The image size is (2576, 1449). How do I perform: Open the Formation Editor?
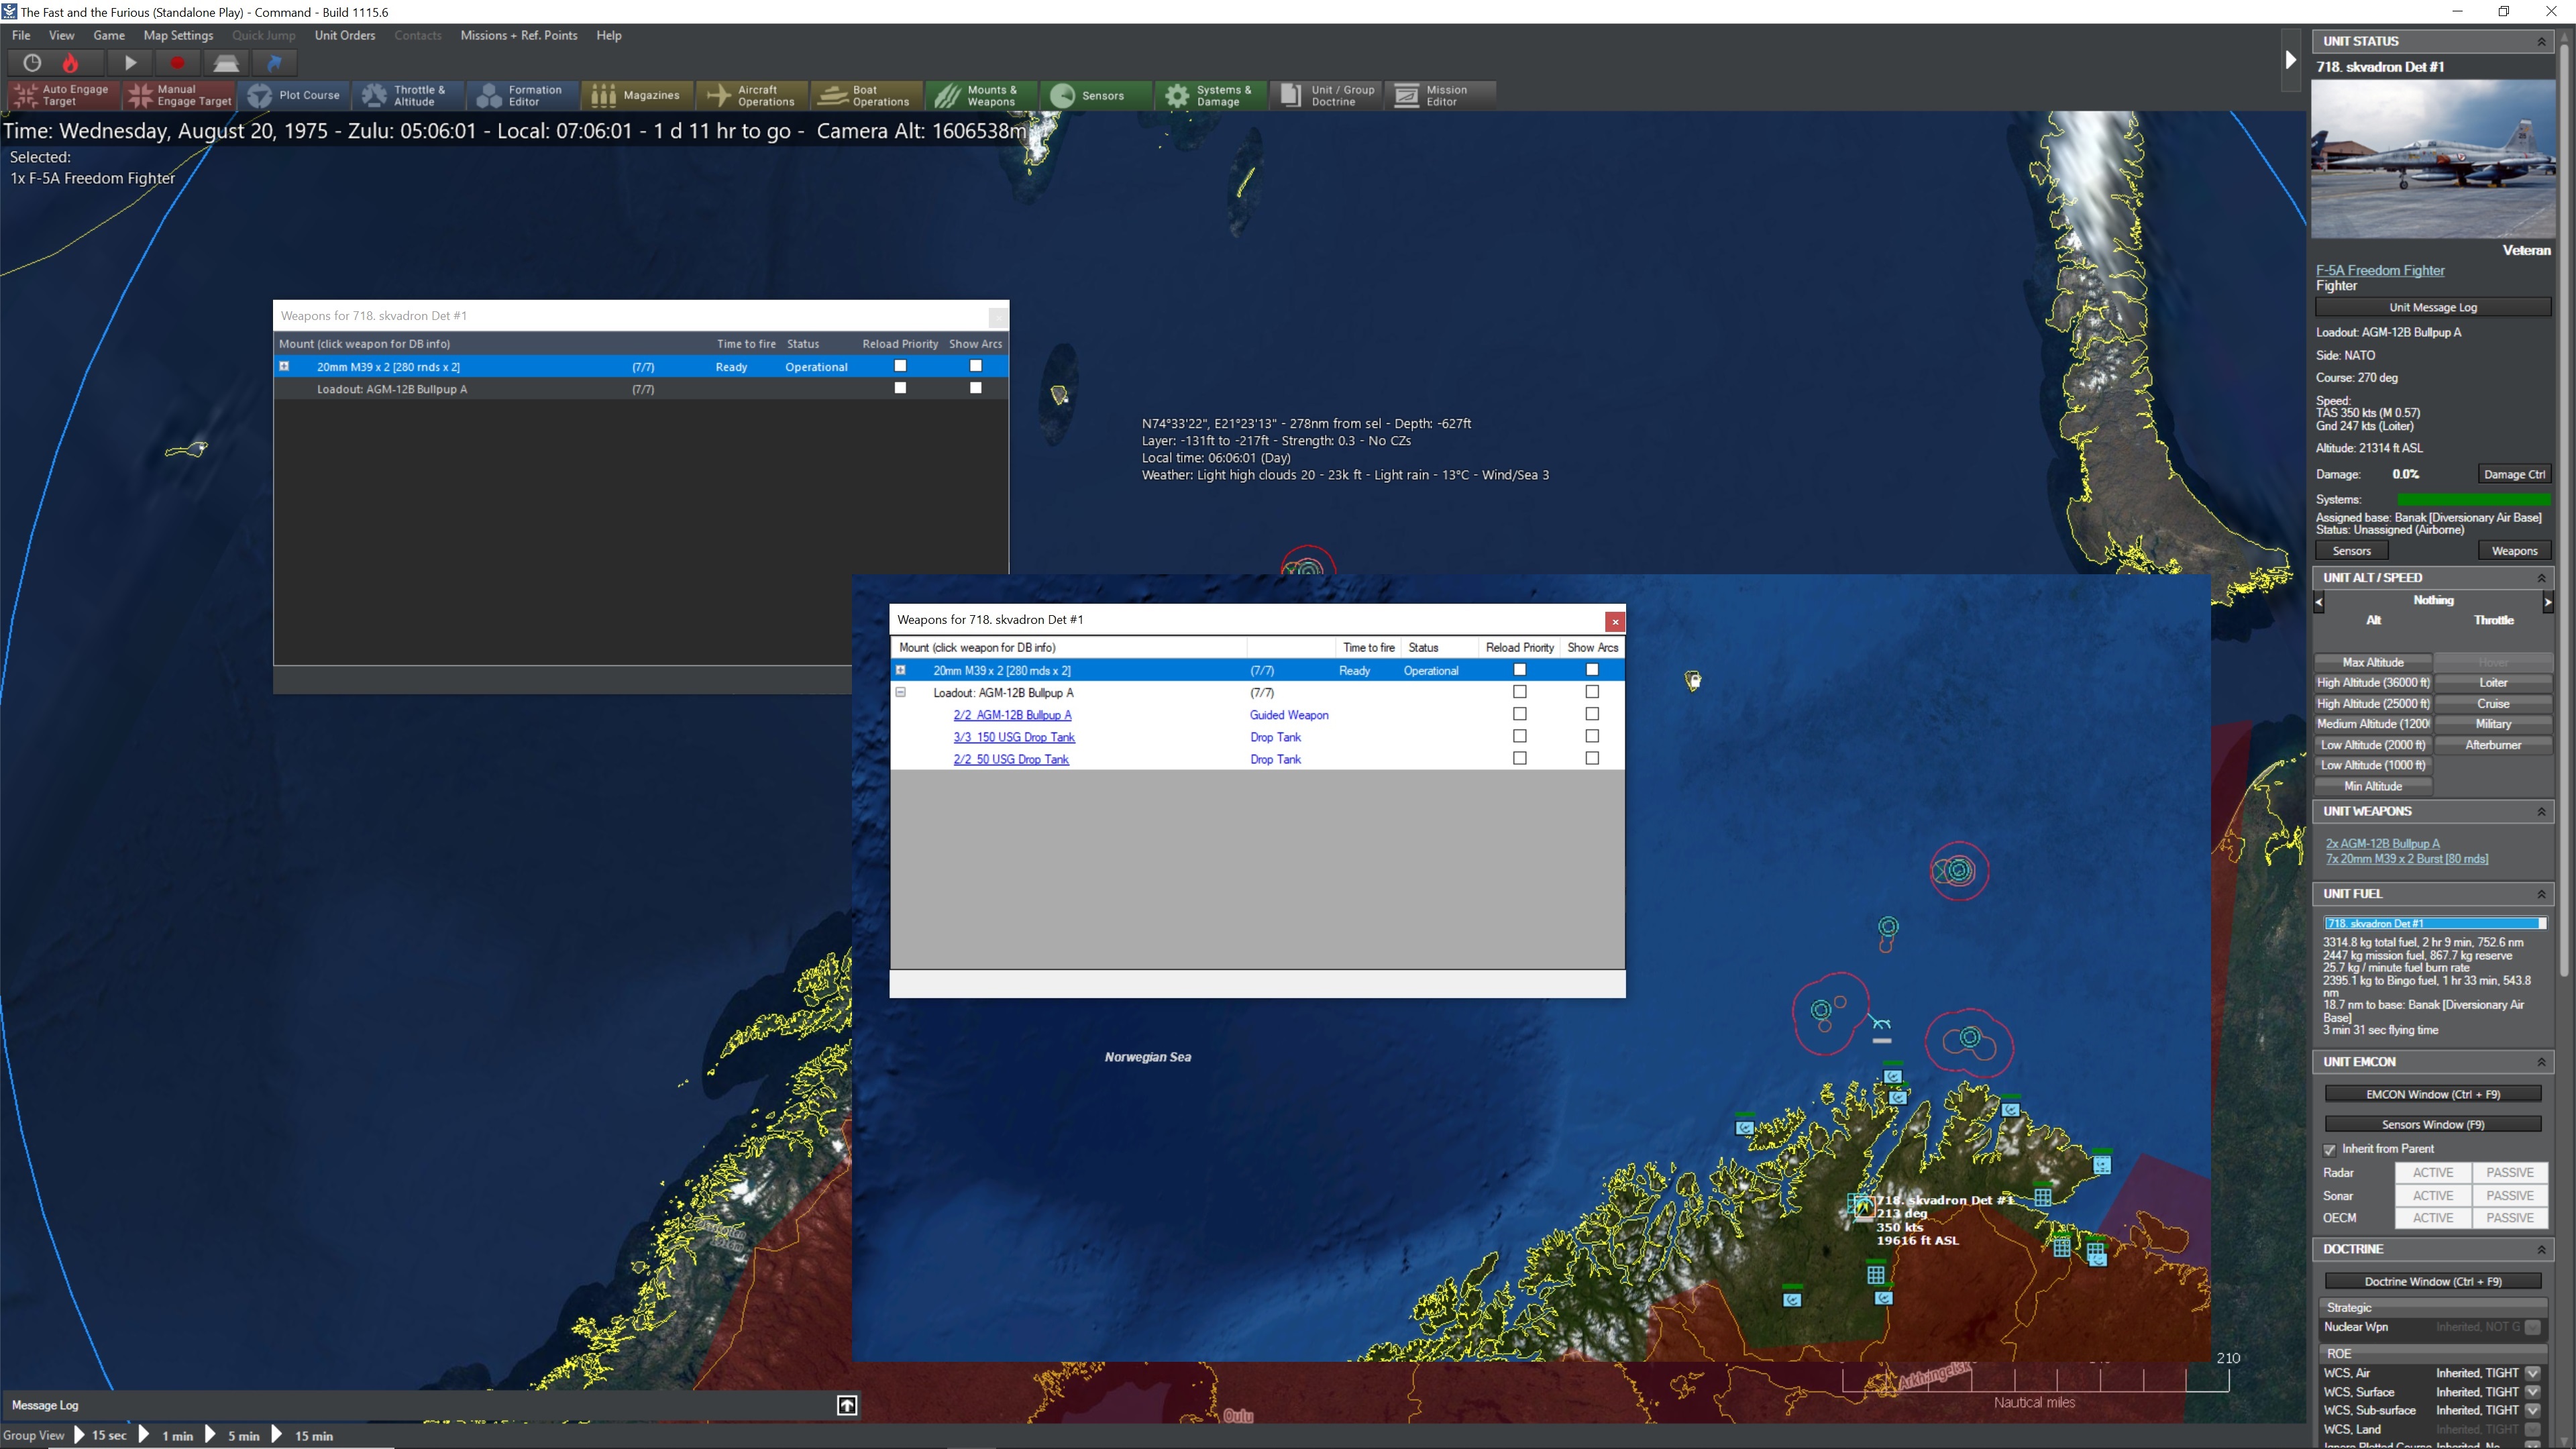(x=524, y=95)
